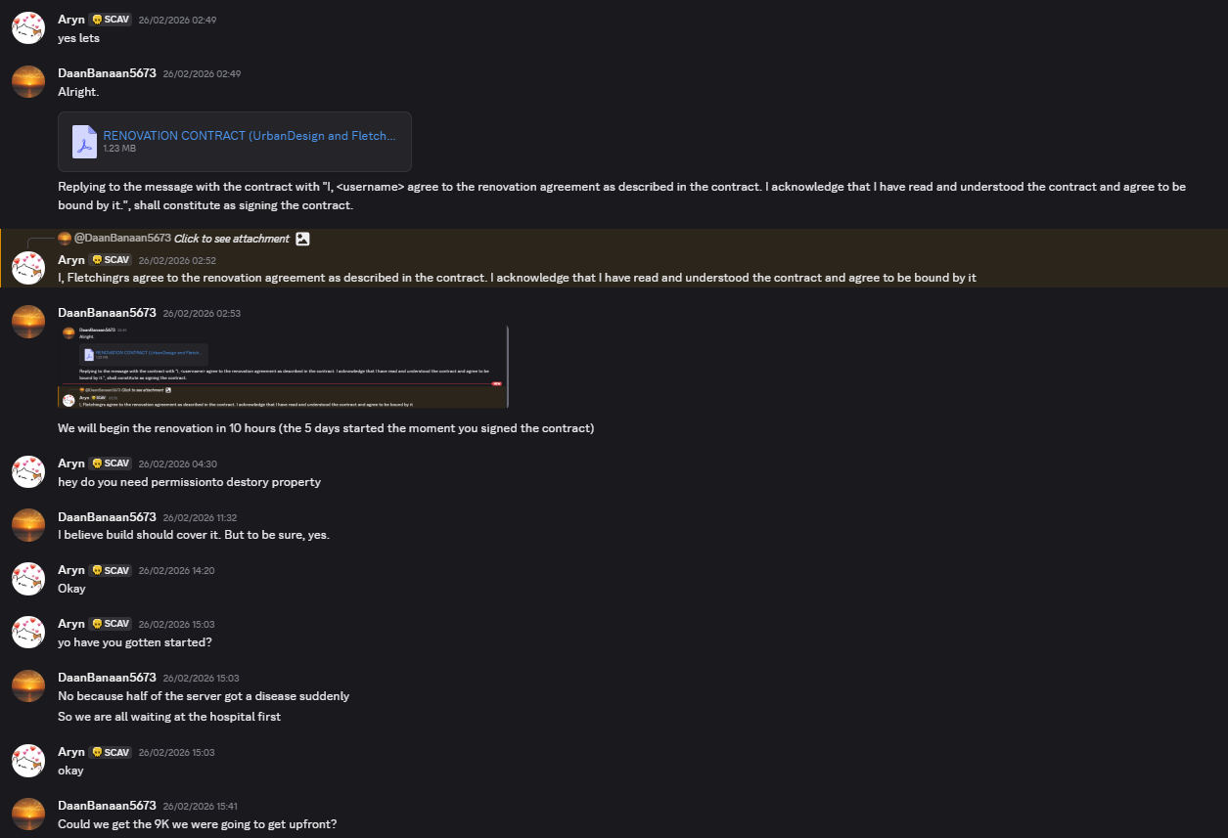Open the RENOVATION CONTRACT file link

[x=250, y=136]
